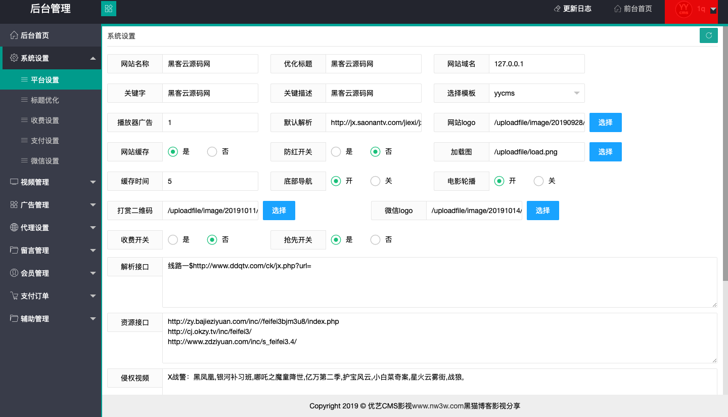728x417 pixels.
Task: Click the page vertical scrollbar
Action: [x=725, y=152]
